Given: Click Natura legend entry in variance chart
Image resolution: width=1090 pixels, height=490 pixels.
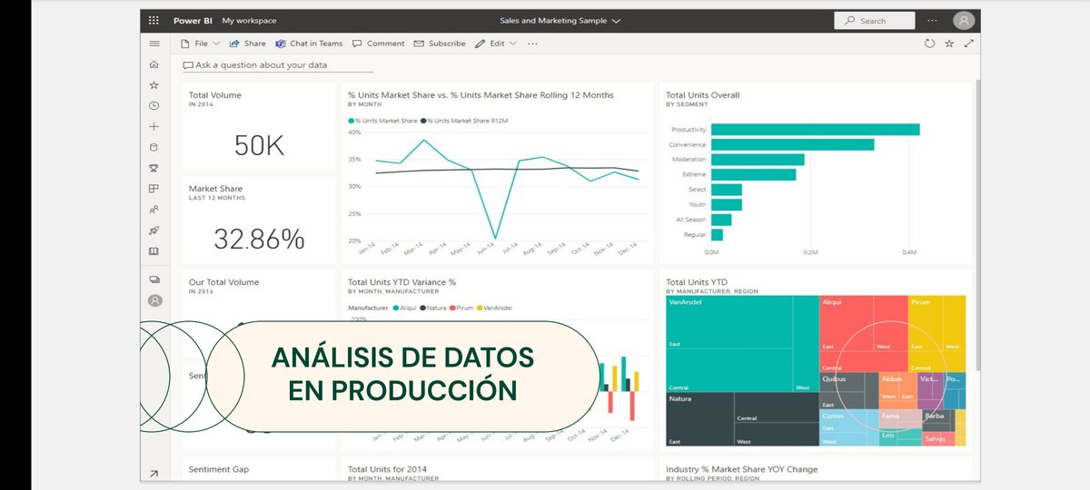Looking at the screenshot, I should [x=432, y=309].
